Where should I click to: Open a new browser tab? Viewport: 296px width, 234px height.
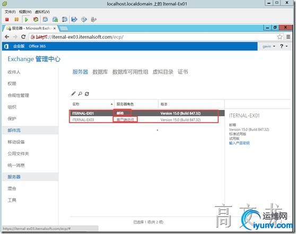click(64, 29)
